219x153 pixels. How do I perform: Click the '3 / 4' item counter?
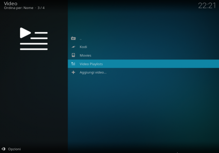pyautogui.click(x=41, y=8)
